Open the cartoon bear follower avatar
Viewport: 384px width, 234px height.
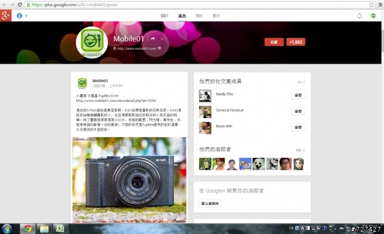pyautogui.click(x=245, y=164)
